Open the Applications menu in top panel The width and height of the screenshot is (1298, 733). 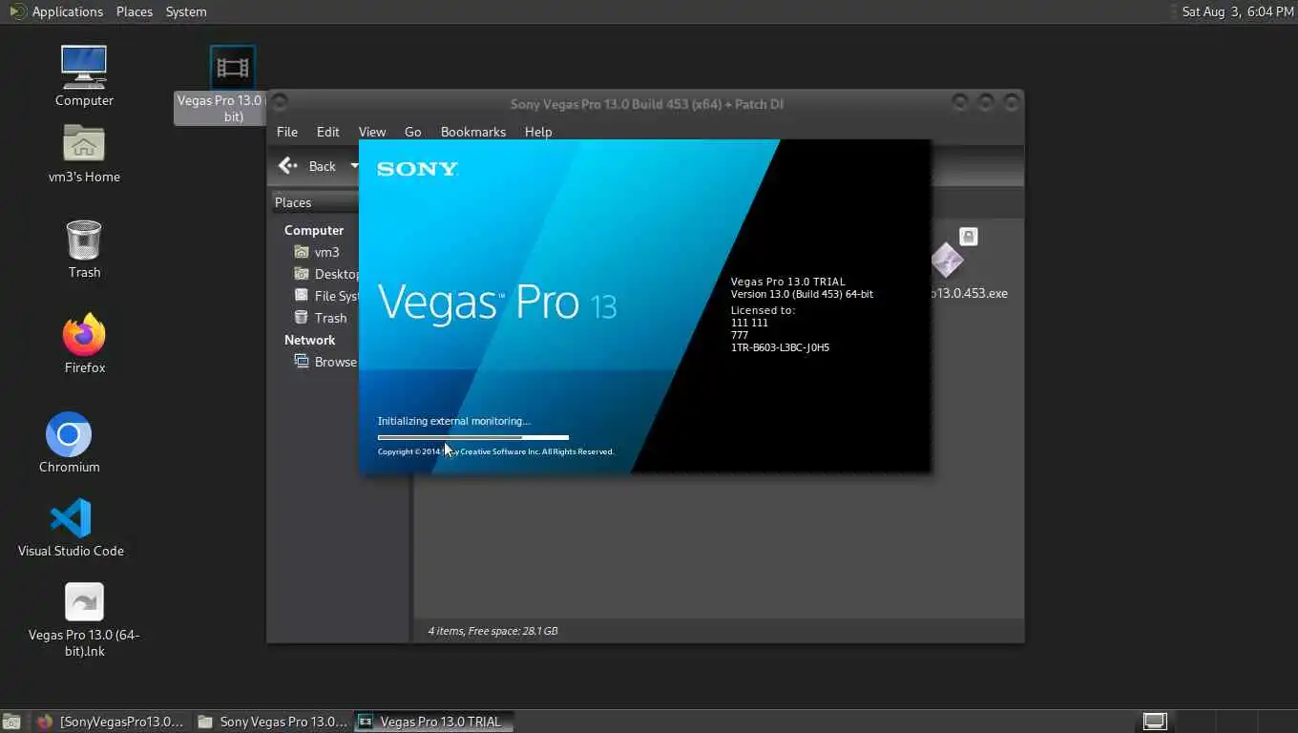coord(67,11)
